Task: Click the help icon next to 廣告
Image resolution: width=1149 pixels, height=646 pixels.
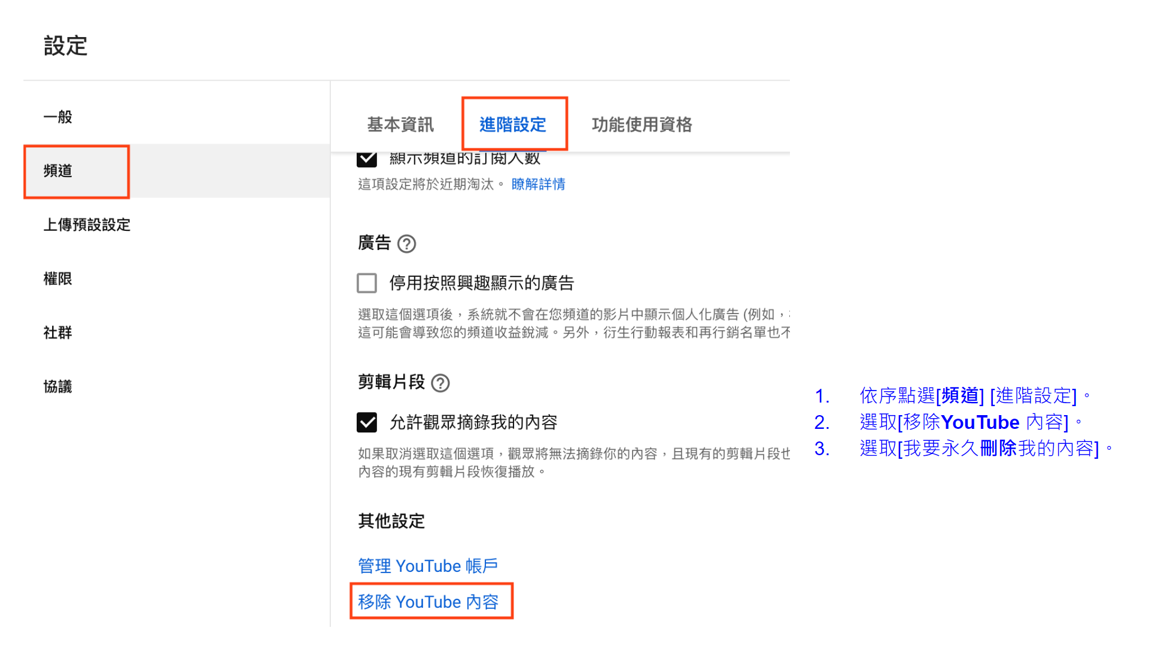Action: click(x=406, y=244)
